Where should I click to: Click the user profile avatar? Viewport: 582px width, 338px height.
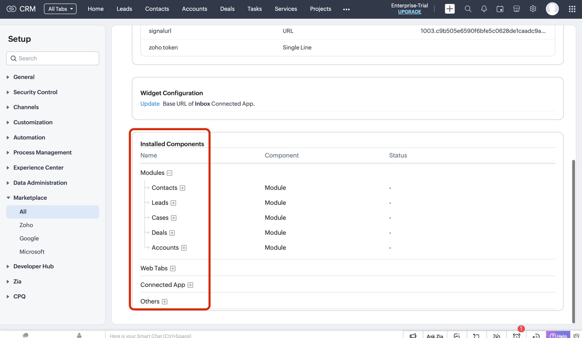pyautogui.click(x=552, y=9)
